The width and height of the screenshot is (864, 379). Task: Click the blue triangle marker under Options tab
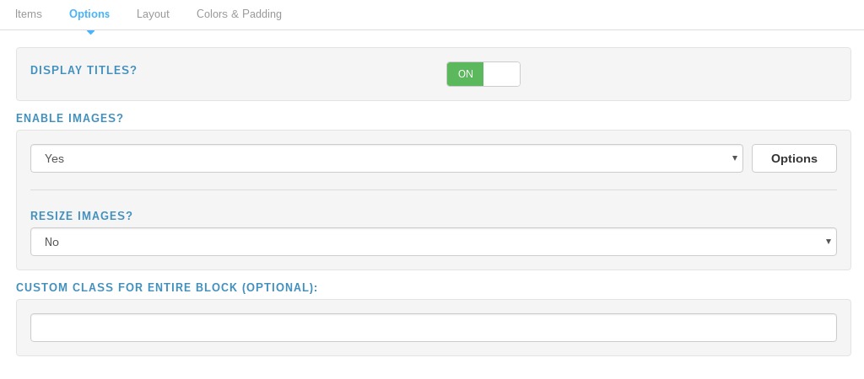pyautogui.click(x=90, y=33)
